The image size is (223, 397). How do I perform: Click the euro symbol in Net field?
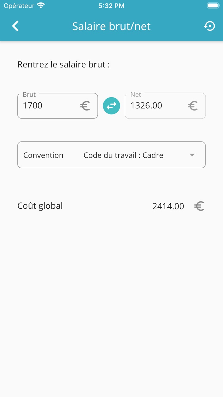tap(193, 106)
